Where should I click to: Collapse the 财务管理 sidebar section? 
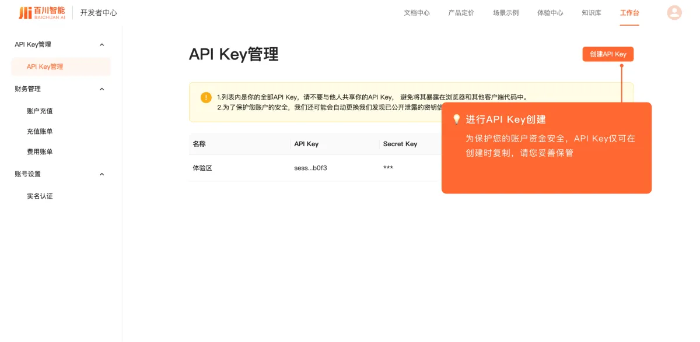coord(101,89)
